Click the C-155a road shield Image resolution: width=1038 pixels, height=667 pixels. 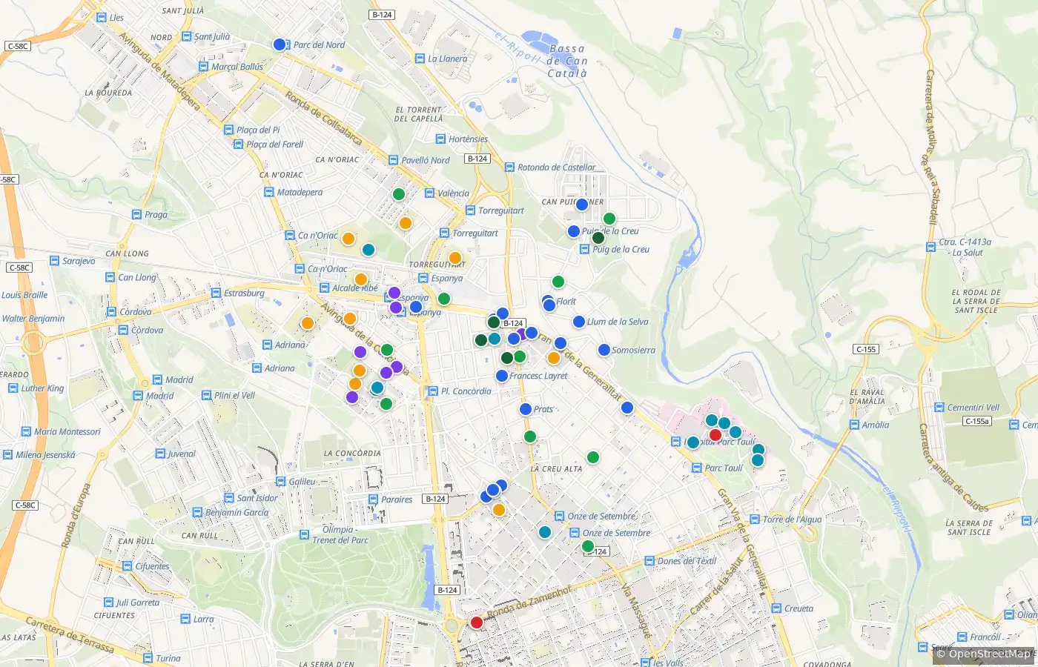click(x=976, y=421)
